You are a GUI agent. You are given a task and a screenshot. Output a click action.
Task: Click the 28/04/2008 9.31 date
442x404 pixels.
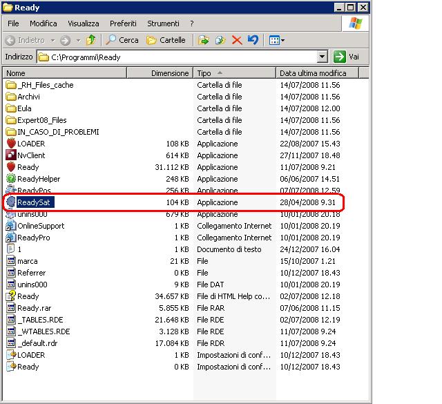[308, 202]
